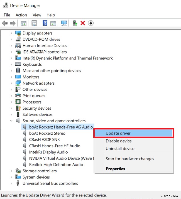
Task: Expand the Universal Serial Bus controllers node
Action: click(x=11, y=183)
